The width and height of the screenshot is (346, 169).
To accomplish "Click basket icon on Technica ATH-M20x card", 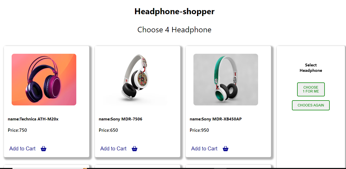I will pyautogui.click(x=43, y=149).
